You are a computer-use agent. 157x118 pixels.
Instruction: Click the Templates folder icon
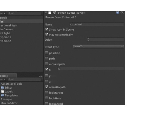[x=2, y=95]
